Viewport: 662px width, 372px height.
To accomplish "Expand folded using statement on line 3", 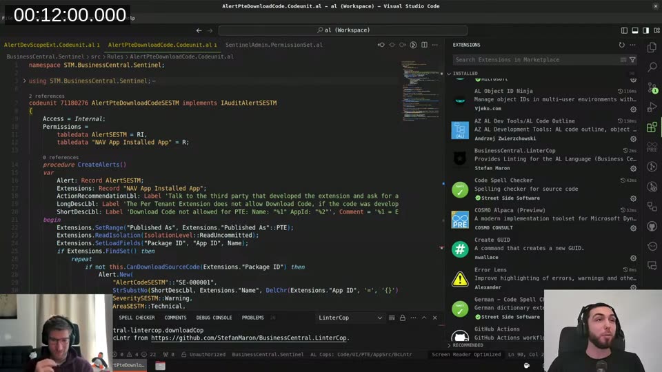I will pyautogui.click(x=25, y=81).
